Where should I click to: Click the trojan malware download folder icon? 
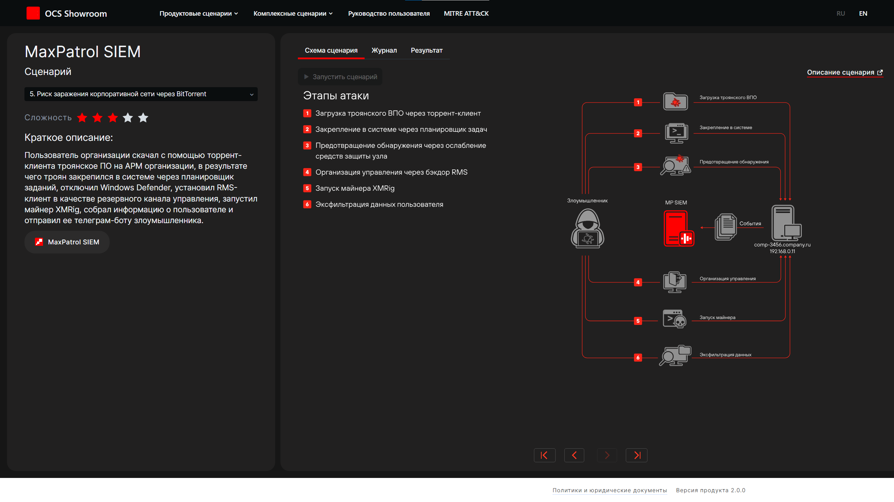(x=675, y=101)
